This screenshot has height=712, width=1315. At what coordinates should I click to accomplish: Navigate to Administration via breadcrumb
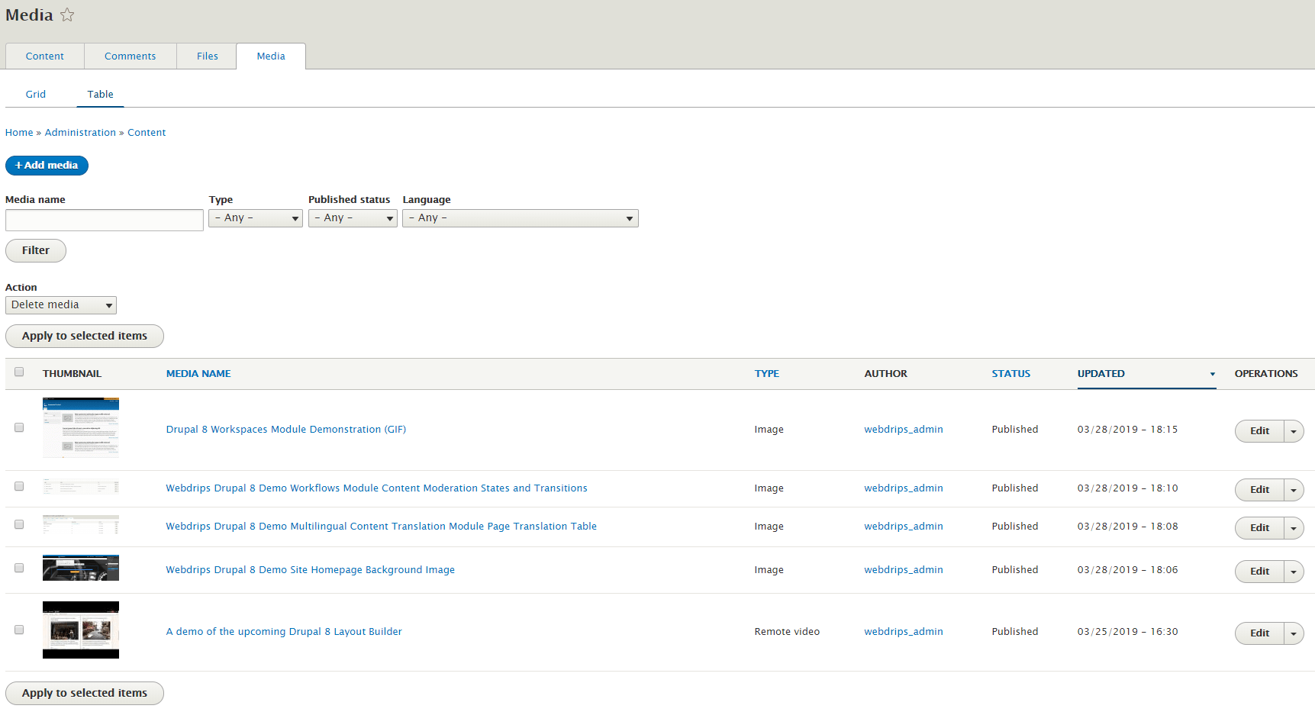tap(80, 132)
